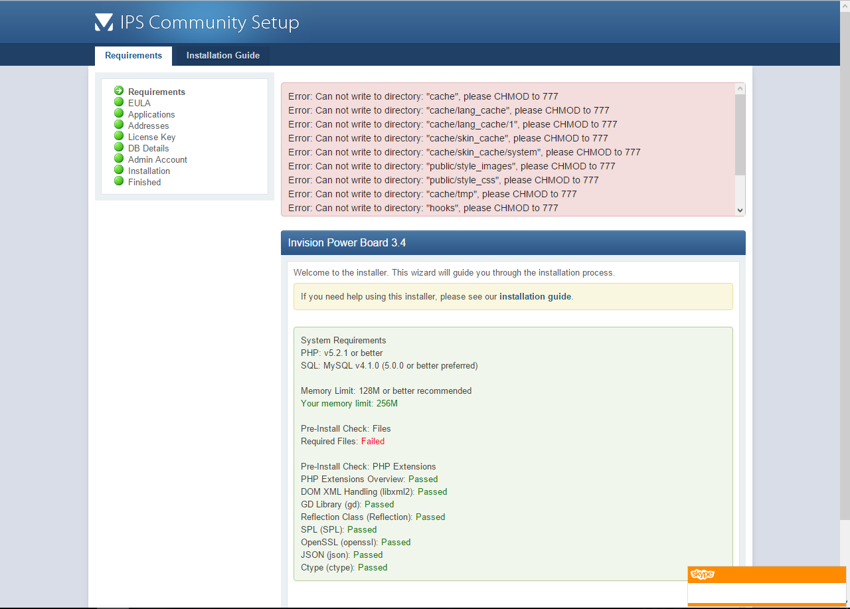
Task: Select the error line for "cache/skin_cache" directory
Action: [x=448, y=138]
